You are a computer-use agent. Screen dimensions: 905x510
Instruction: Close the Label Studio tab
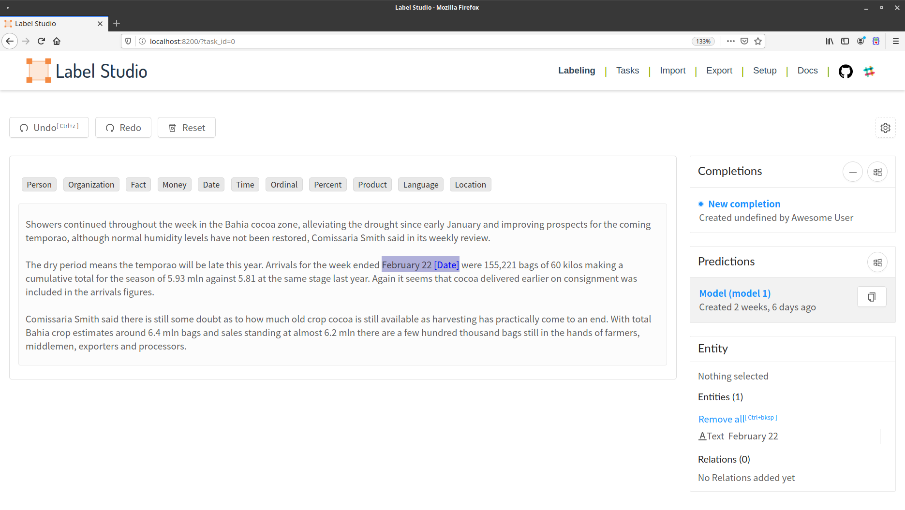[x=100, y=23]
